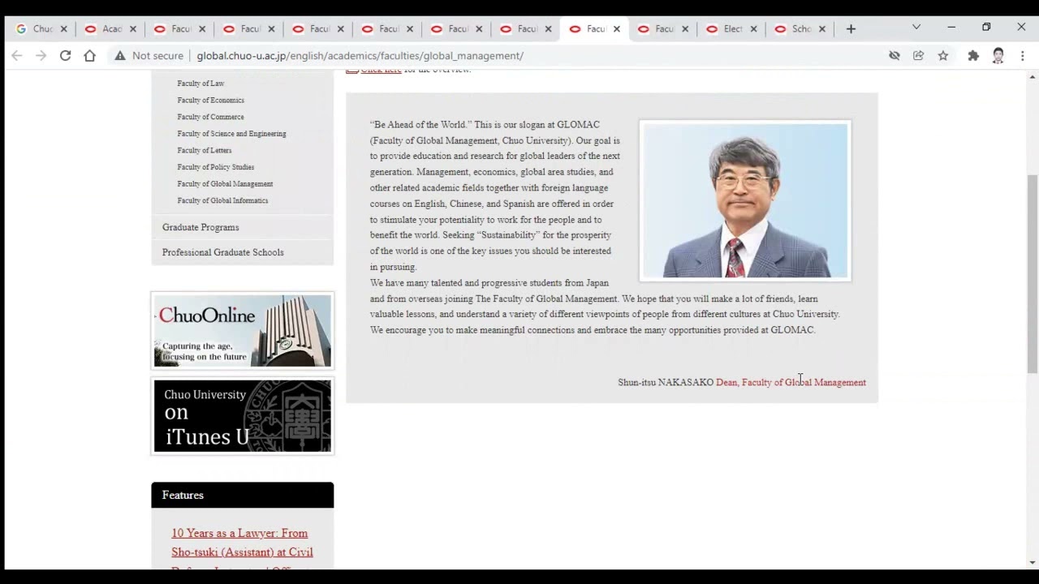Open the browser home page
Image resolution: width=1039 pixels, height=584 pixels.
click(x=89, y=56)
